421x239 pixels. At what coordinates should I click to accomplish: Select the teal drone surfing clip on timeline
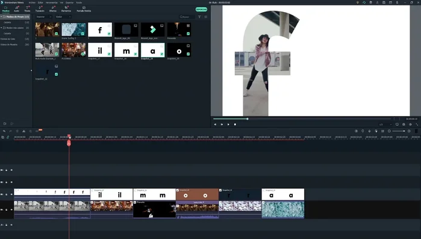pyautogui.click(x=283, y=210)
